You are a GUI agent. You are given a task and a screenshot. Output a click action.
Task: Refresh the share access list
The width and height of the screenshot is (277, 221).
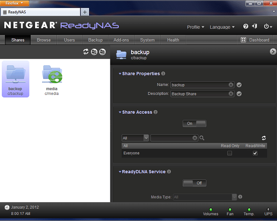[x=264, y=138]
